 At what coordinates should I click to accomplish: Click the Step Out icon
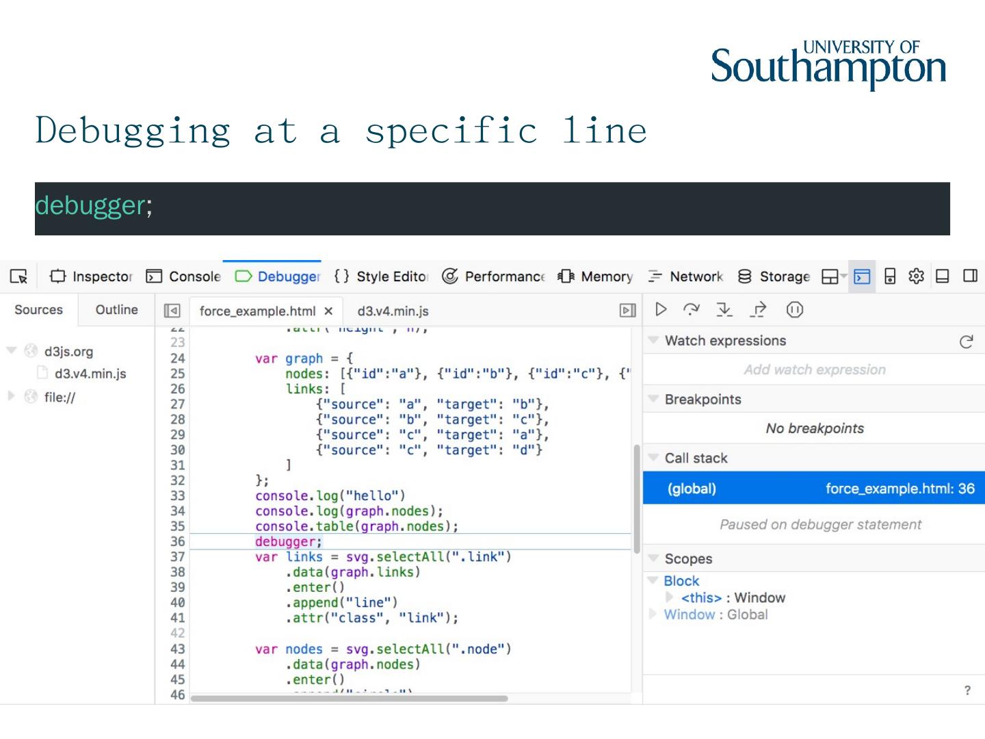759,310
